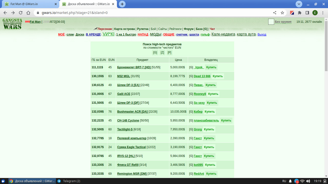This screenshot has height=184, width=328.
Task: Open the notifications bell in tray
Action: pos(291,181)
